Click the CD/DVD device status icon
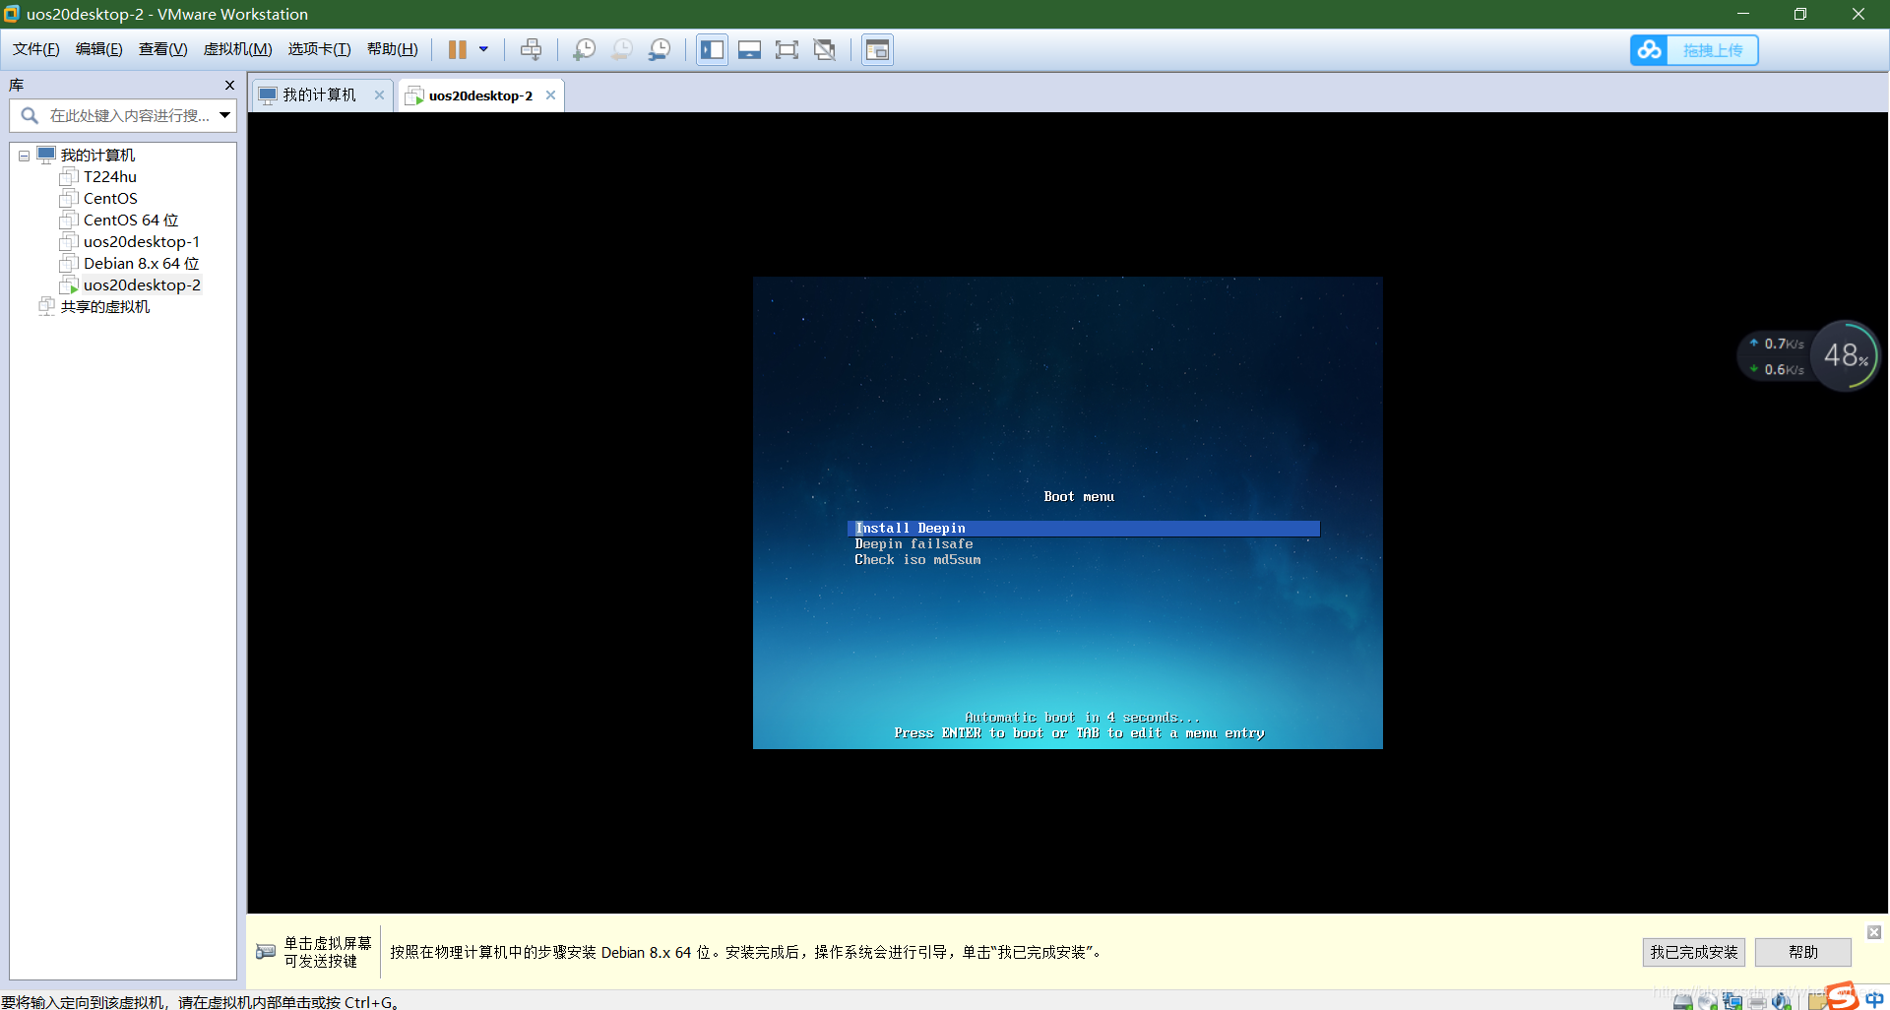The image size is (1890, 1010). coord(1708,1002)
